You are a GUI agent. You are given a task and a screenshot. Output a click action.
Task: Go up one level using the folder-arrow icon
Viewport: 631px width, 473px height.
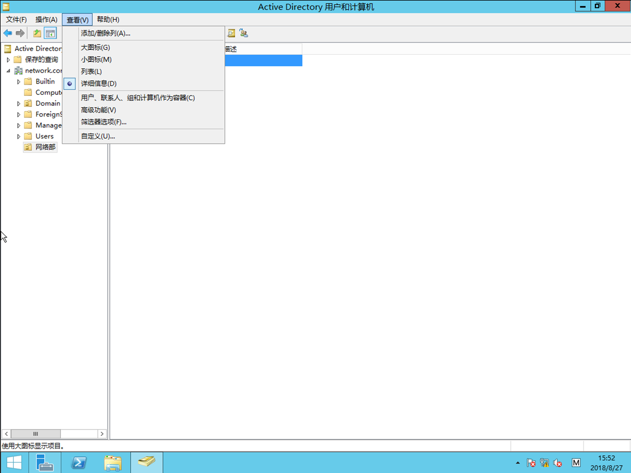(x=37, y=33)
